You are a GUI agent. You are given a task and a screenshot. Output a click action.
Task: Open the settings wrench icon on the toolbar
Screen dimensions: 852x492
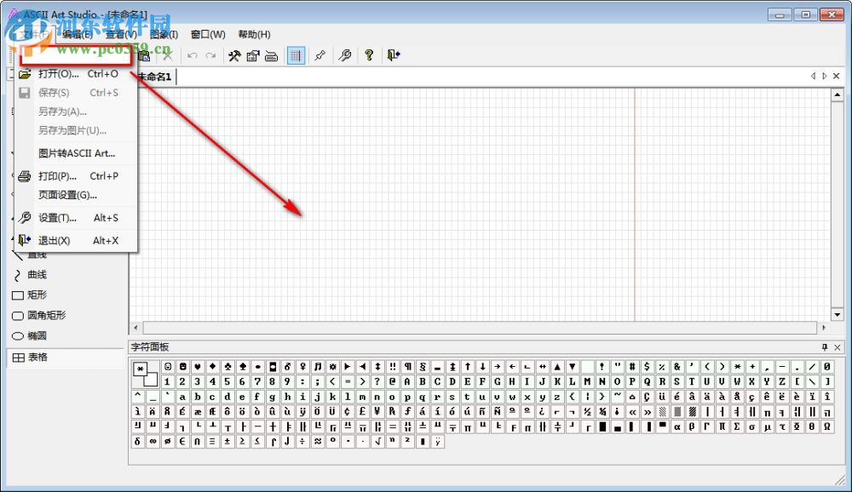234,55
